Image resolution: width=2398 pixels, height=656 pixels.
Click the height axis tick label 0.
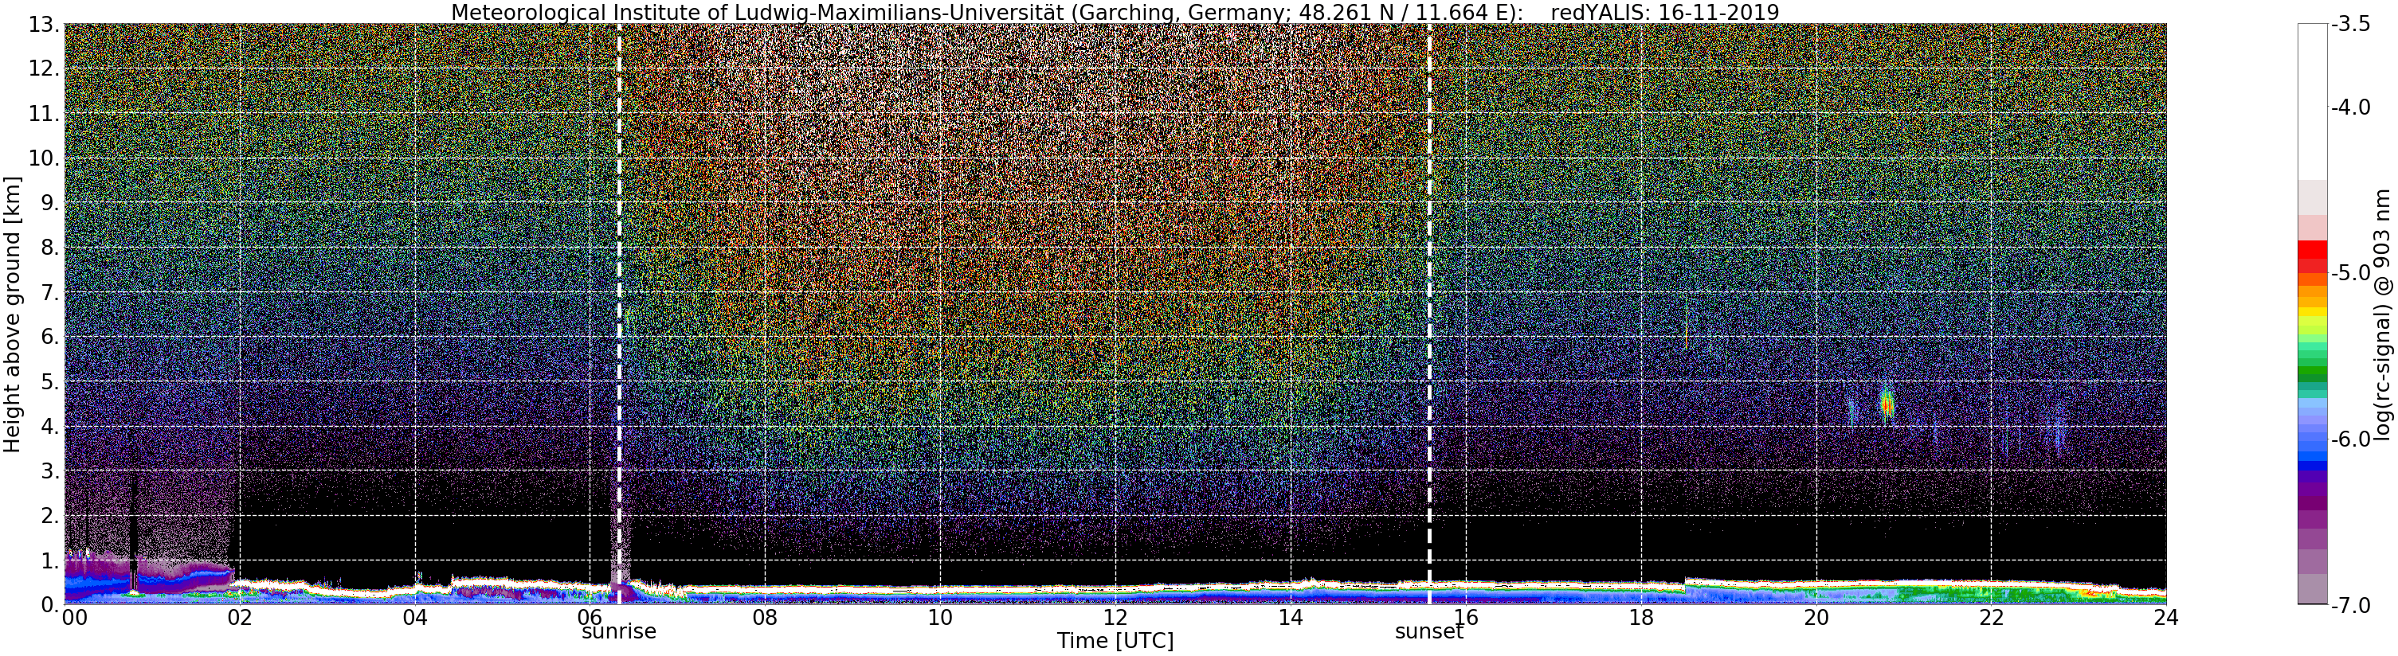pos(51,606)
